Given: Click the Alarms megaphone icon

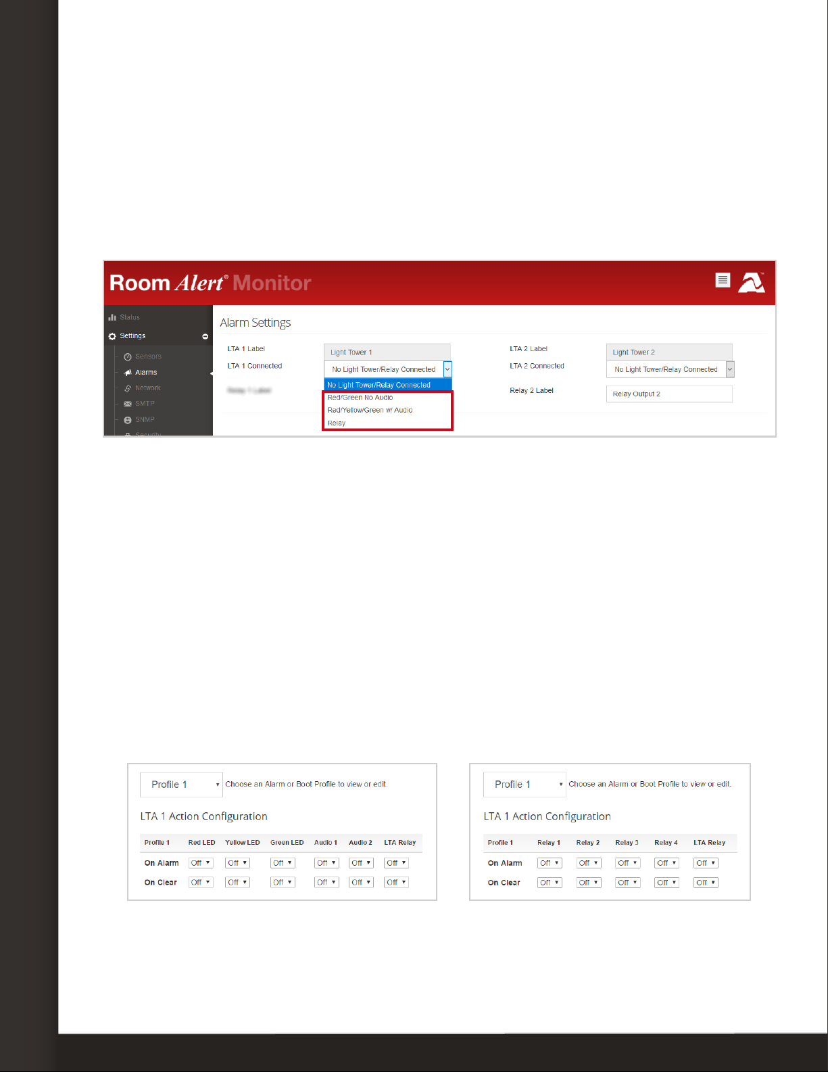Looking at the screenshot, I should pyautogui.click(x=128, y=373).
